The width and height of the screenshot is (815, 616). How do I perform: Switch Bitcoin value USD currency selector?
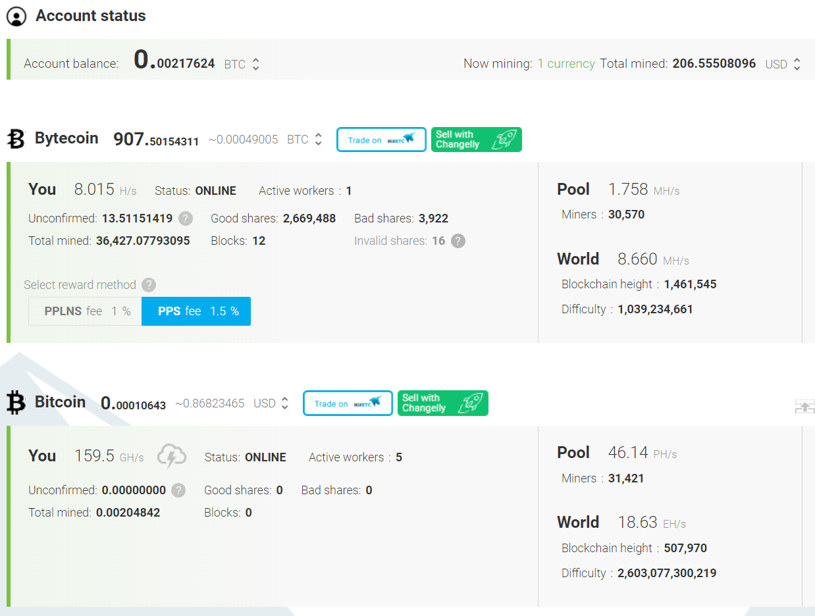pos(271,403)
